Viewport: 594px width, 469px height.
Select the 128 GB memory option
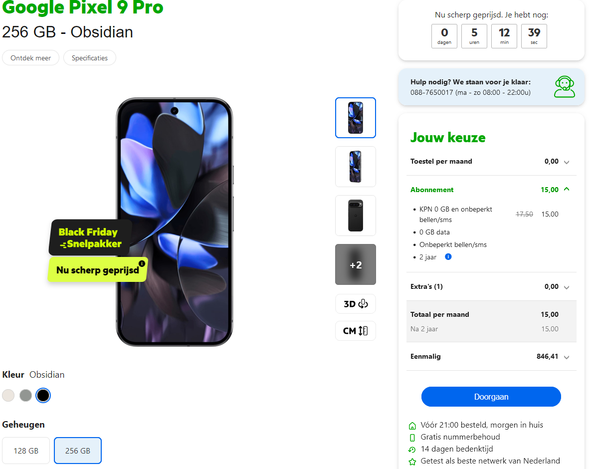26,451
